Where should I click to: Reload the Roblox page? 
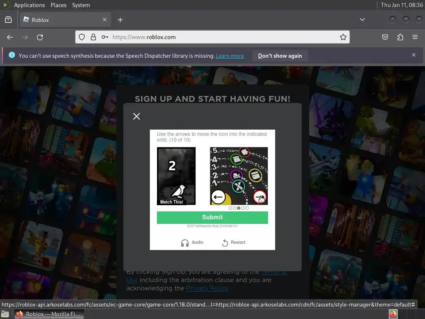(40, 37)
